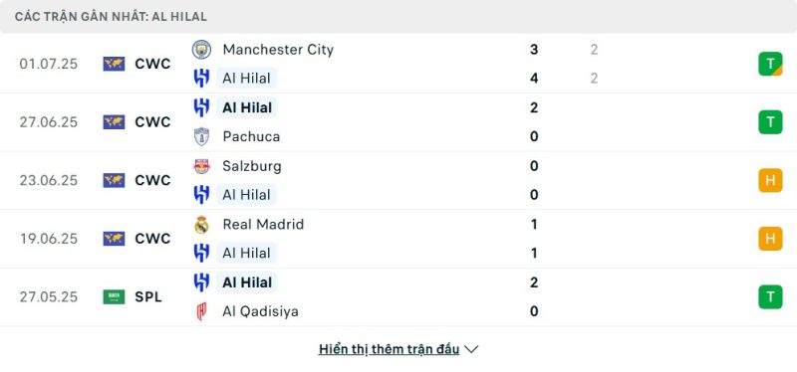Open the Hiển thị thêm trận đấu link
Image resolution: width=797 pixels, height=372 pixels.
[389, 349]
